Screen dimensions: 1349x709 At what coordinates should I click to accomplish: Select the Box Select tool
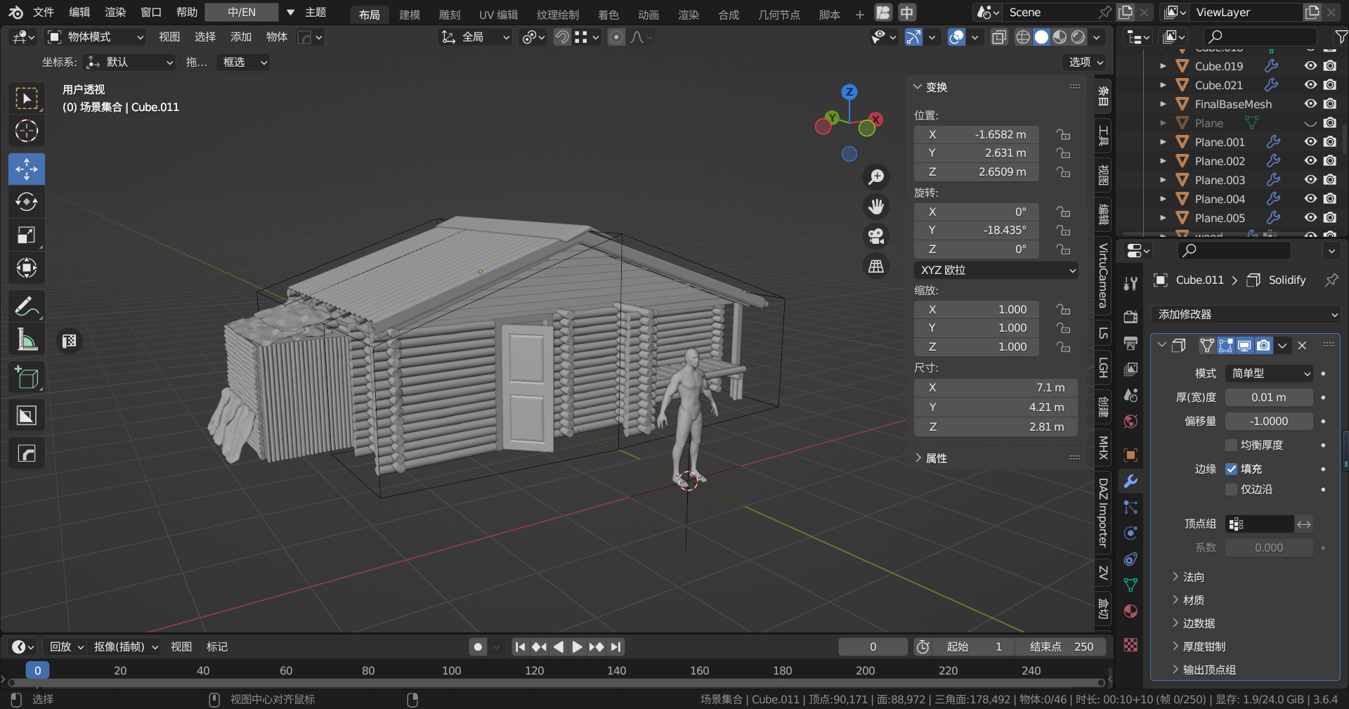[27, 98]
